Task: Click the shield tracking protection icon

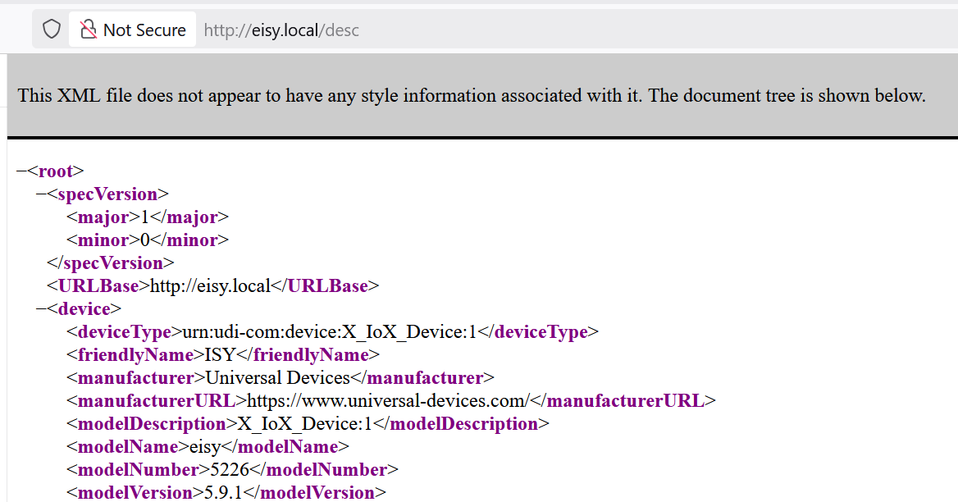Action: coord(52,30)
